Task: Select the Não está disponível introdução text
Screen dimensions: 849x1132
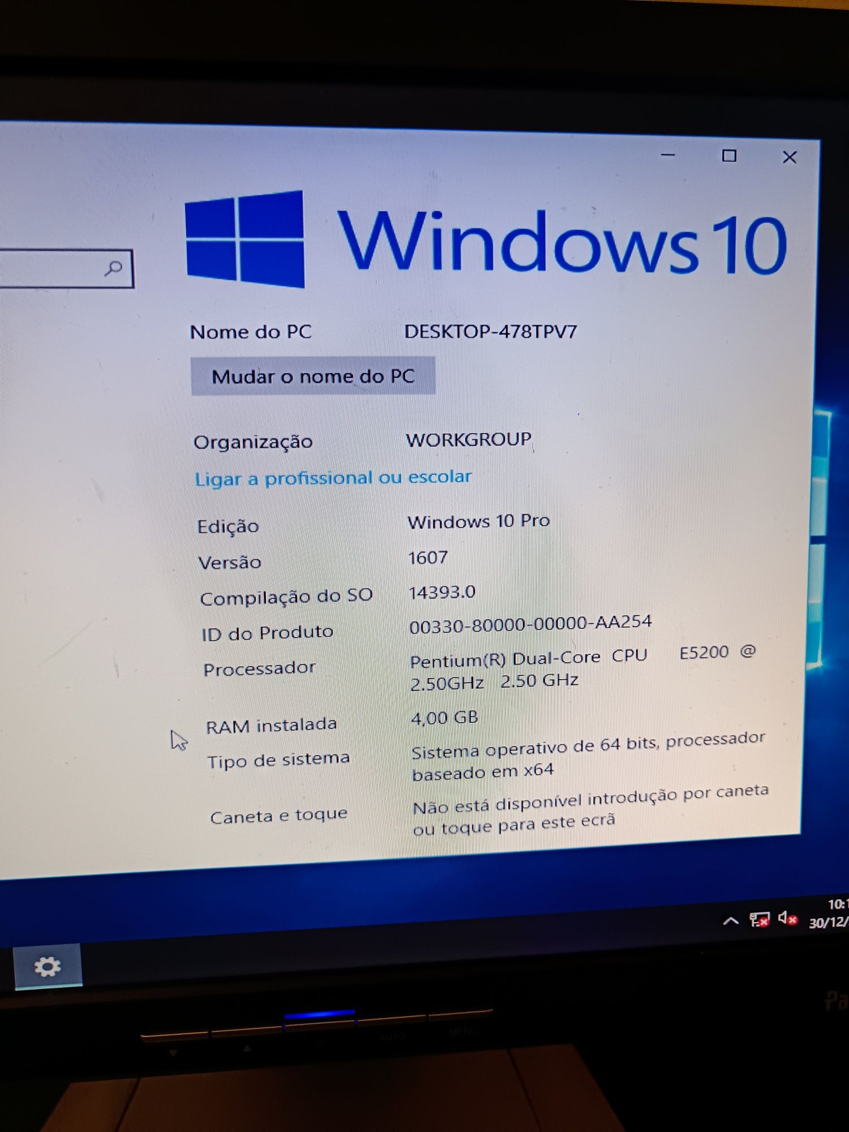Action: pos(591,811)
